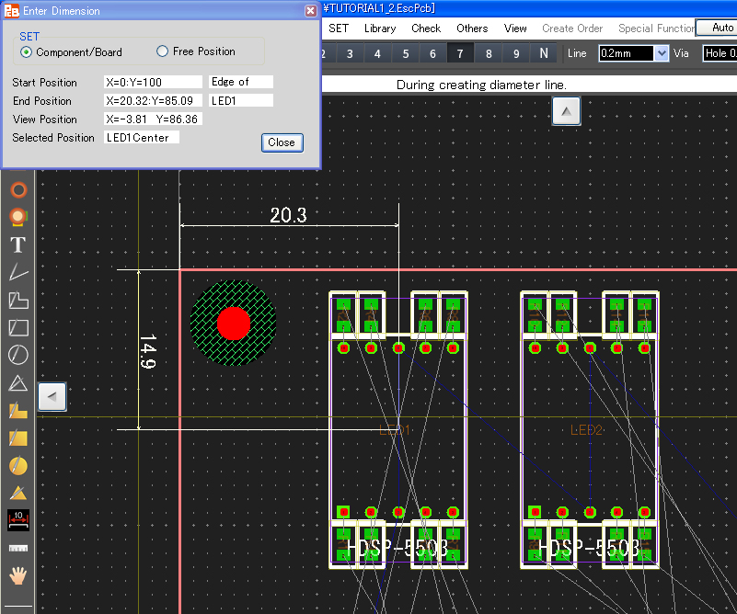Screen dimensions: 737x614
Task: Click the Start Position coordinate field
Action: click(153, 82)
